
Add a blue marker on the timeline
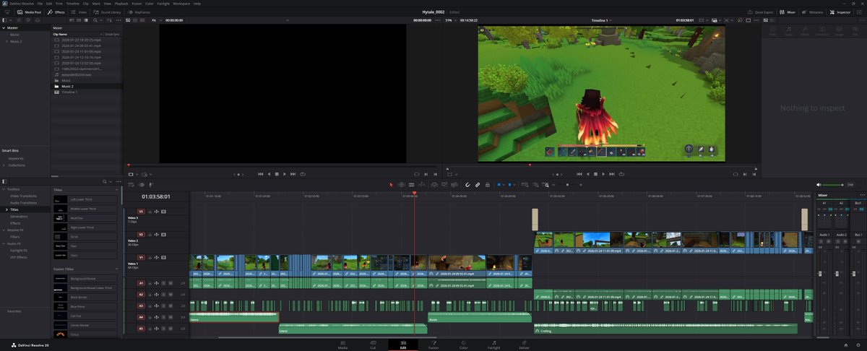509,185
